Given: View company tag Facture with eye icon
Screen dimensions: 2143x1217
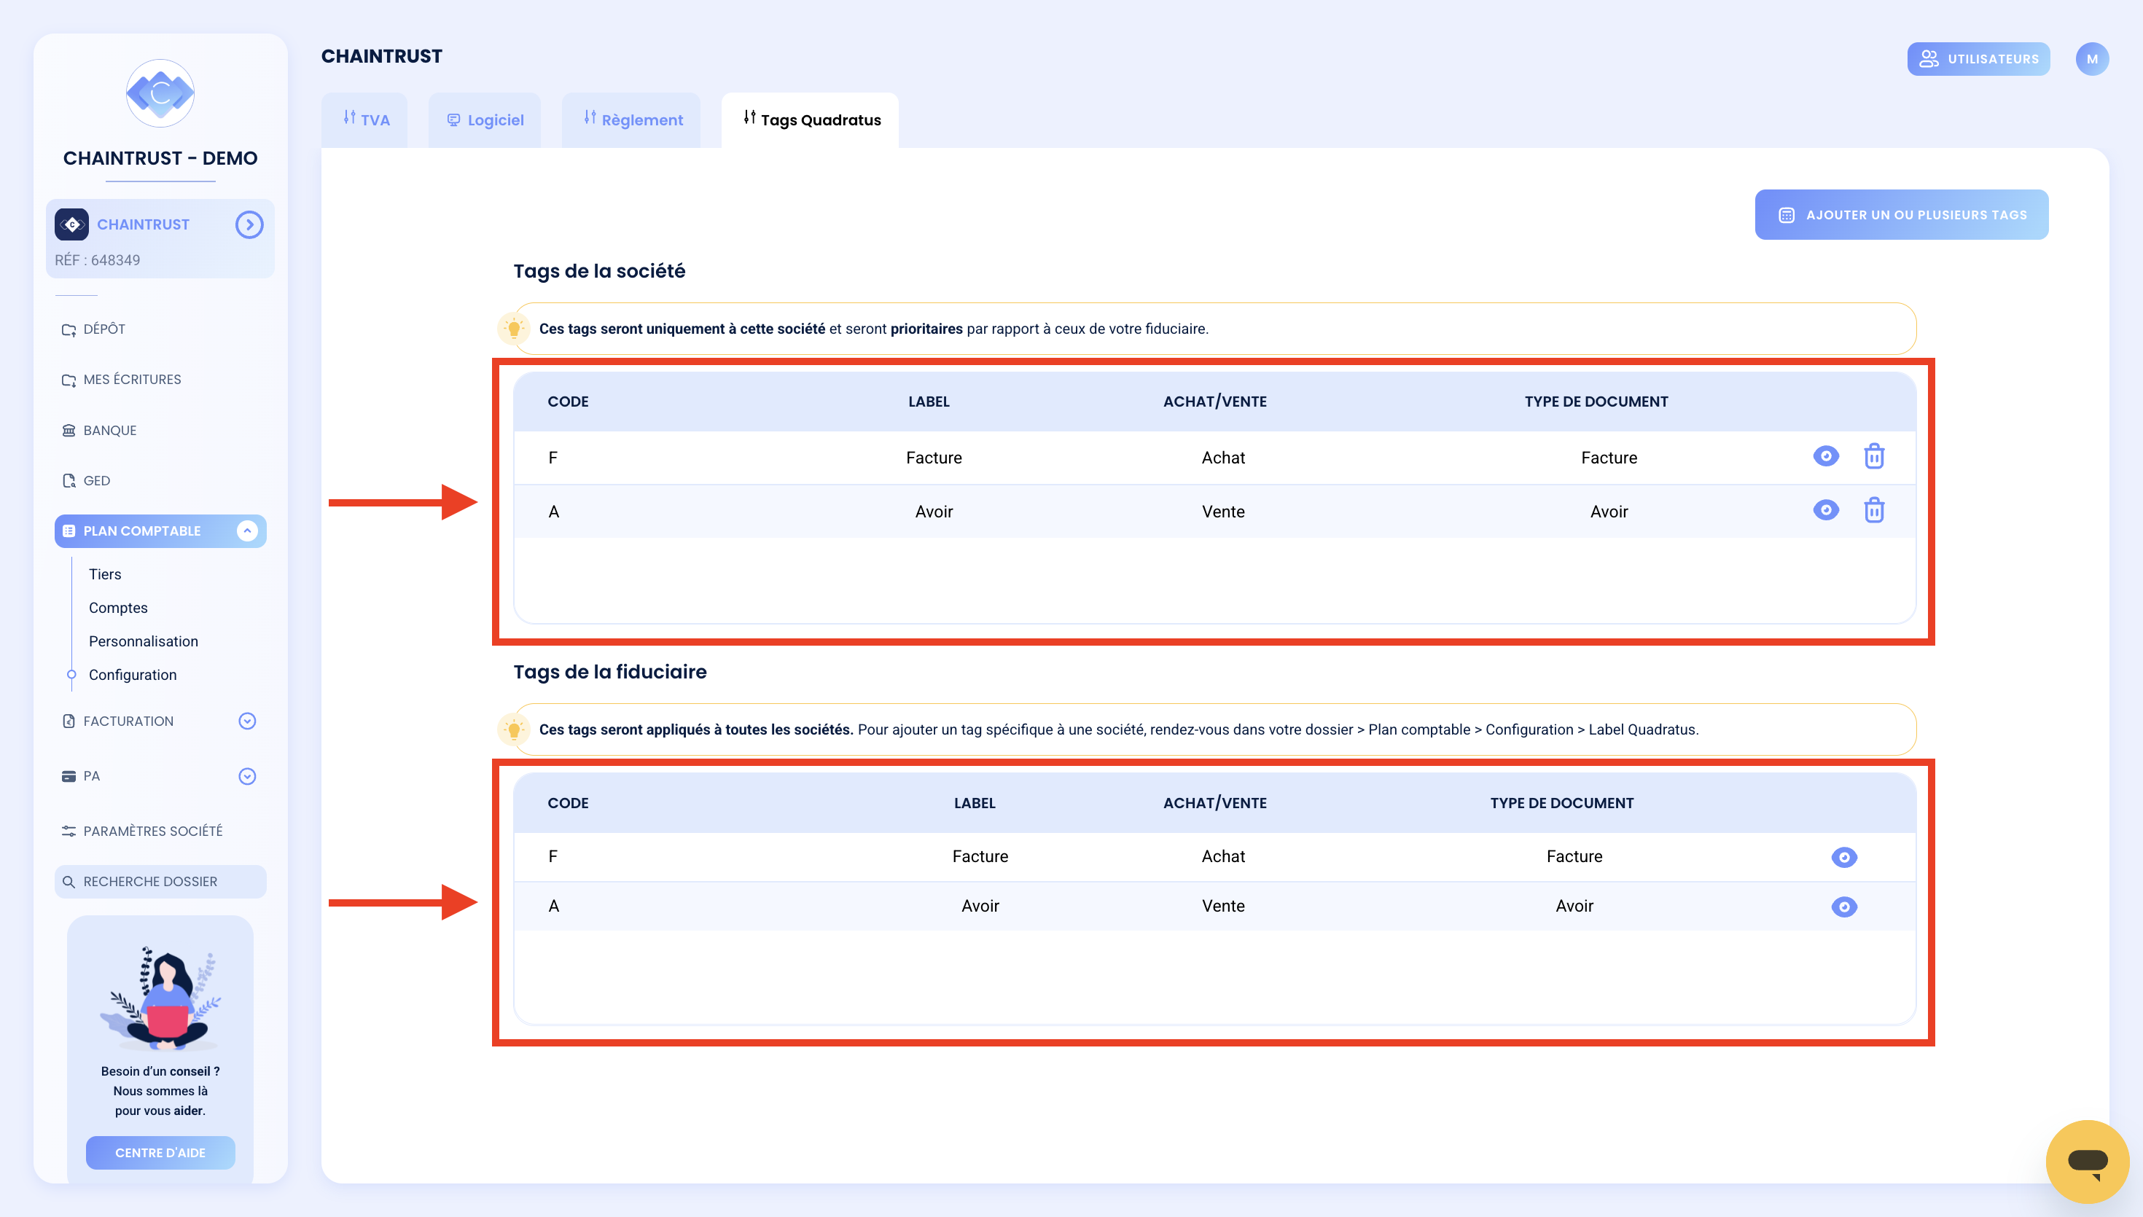Looking at the screenshot, I should (1826, 456).
